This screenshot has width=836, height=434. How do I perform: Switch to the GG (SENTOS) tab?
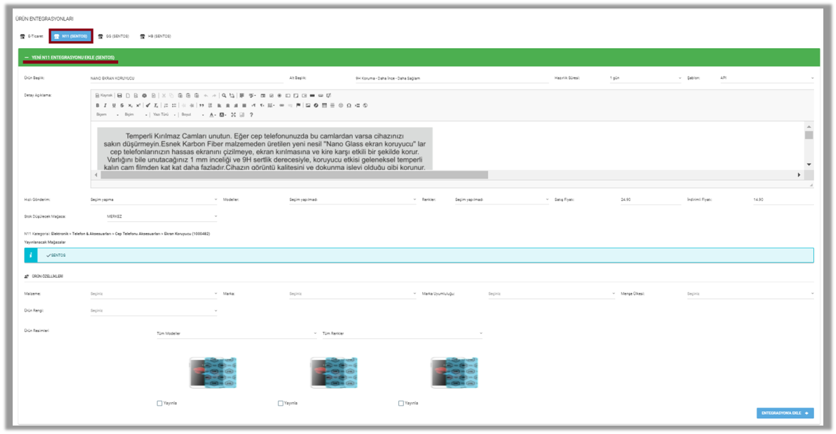tap(113, 36)
